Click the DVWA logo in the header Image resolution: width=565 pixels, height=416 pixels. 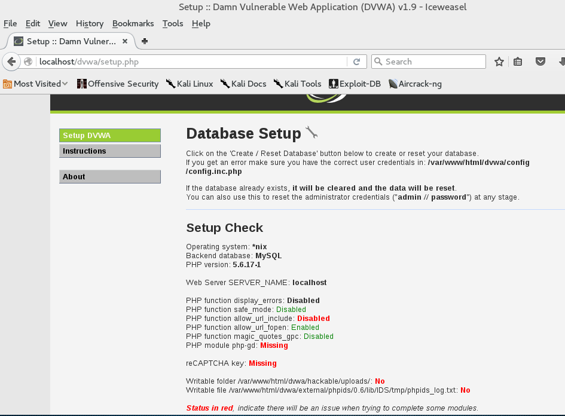click(326, 99)
